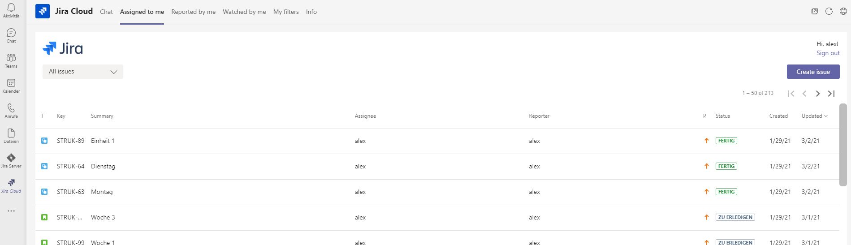851x245 pixels.
Task: Click the Hi, alex! greeting
Action: [x=827, y=44]
